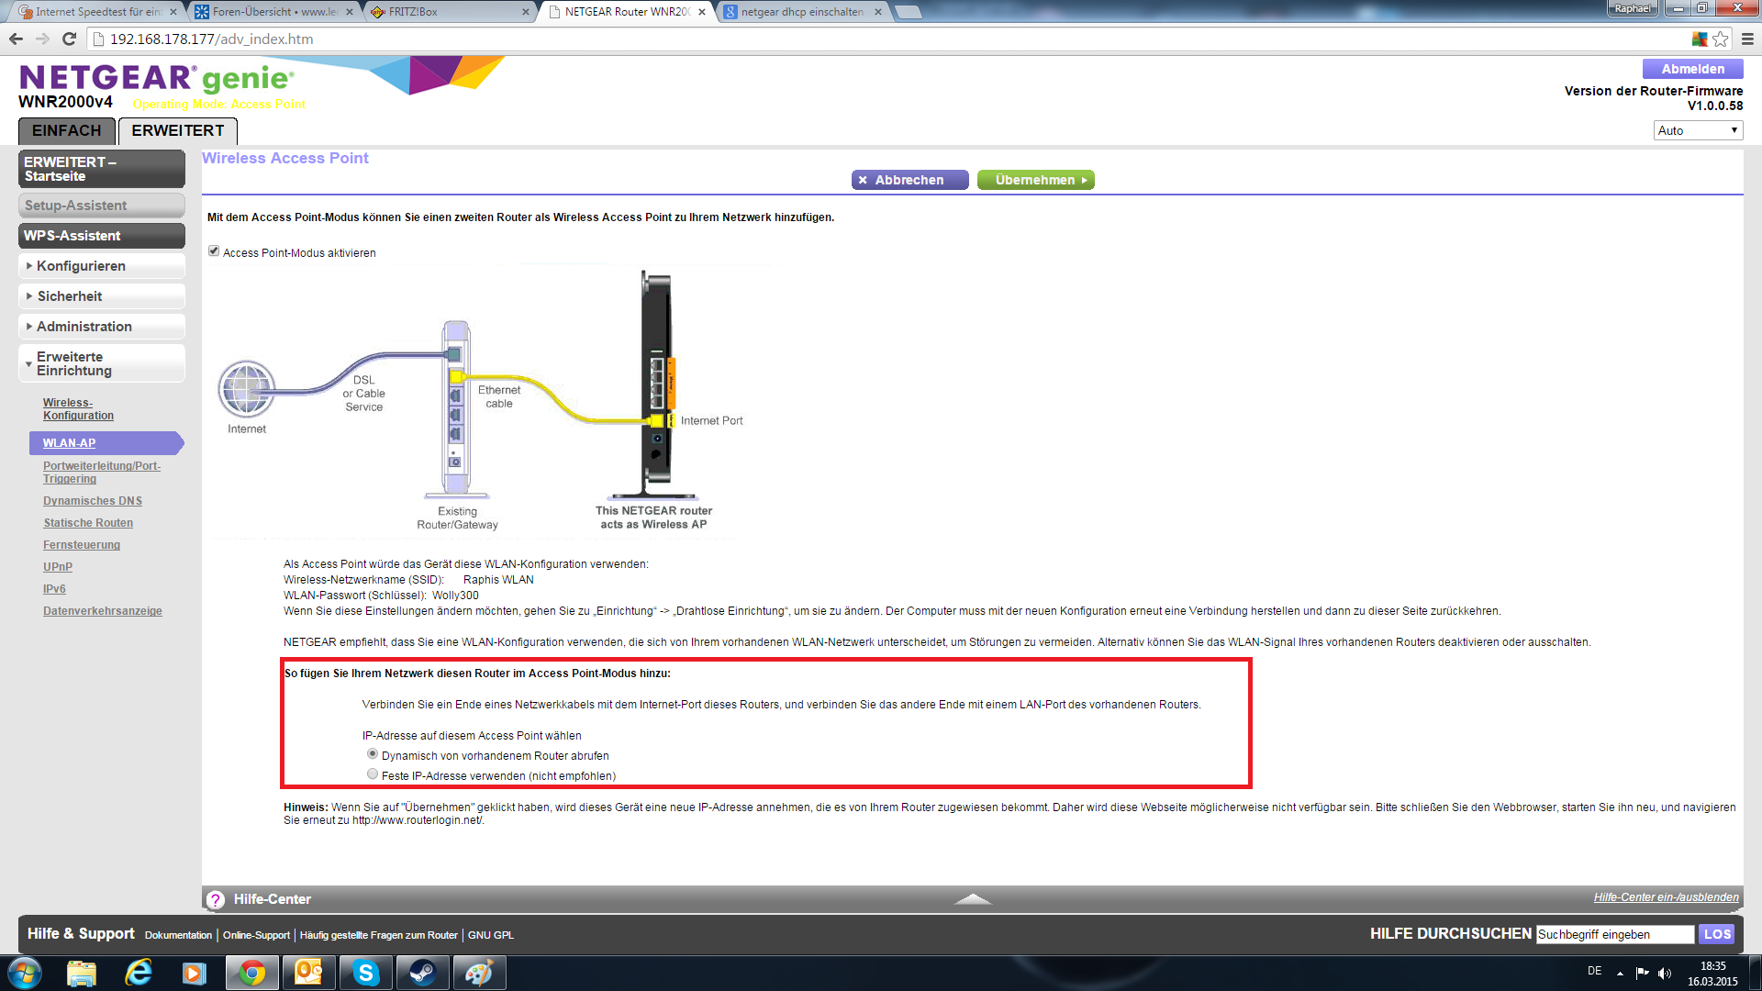Open Internet Explorer from the taskbar

pyautogui.click(x=139, y=973)
